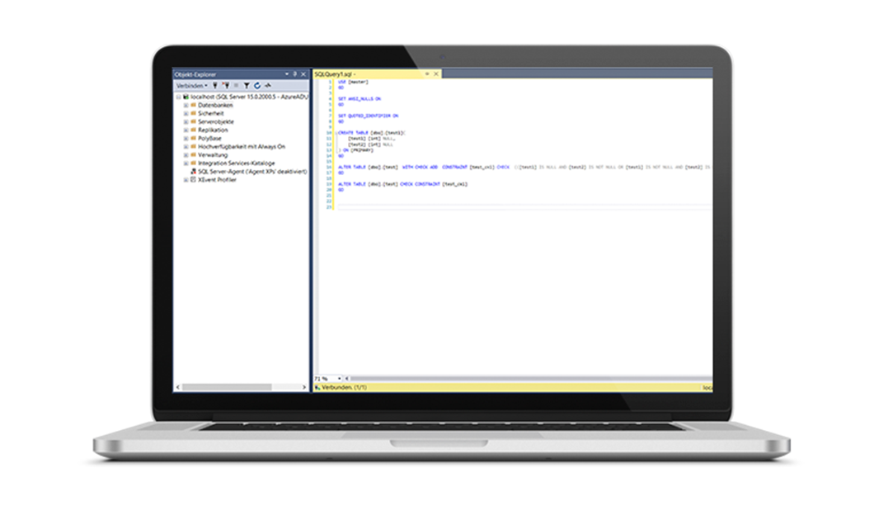893x506 pixels.
Task: Expand the Datenbanken folder
Action: coord(186,106)
